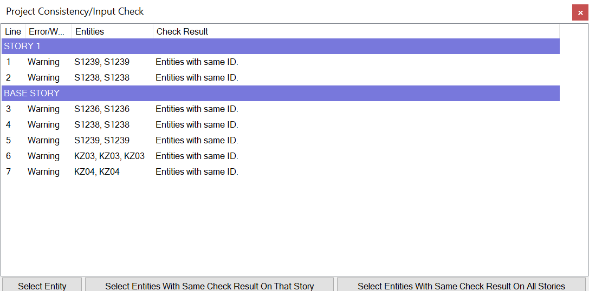The width and height of the screenshot is (589, 291).
Task: Click the Line column header
Action: (x=13, y=31)
